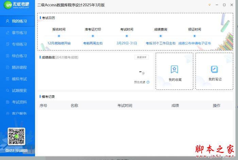Go to 专项练习 menu item

point(17,44)
